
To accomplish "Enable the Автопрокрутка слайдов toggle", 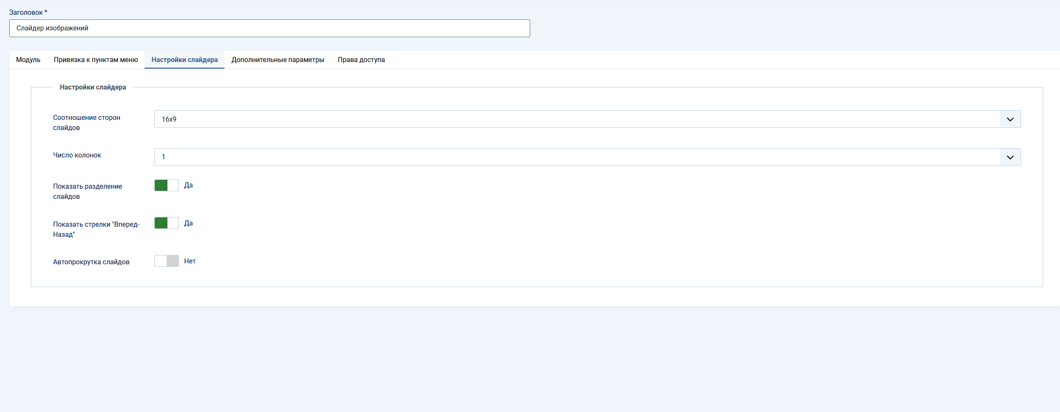I will click(x=166, y=261).
